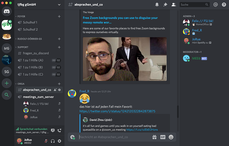Switch to the b!G server

click(x=7, y=48)
